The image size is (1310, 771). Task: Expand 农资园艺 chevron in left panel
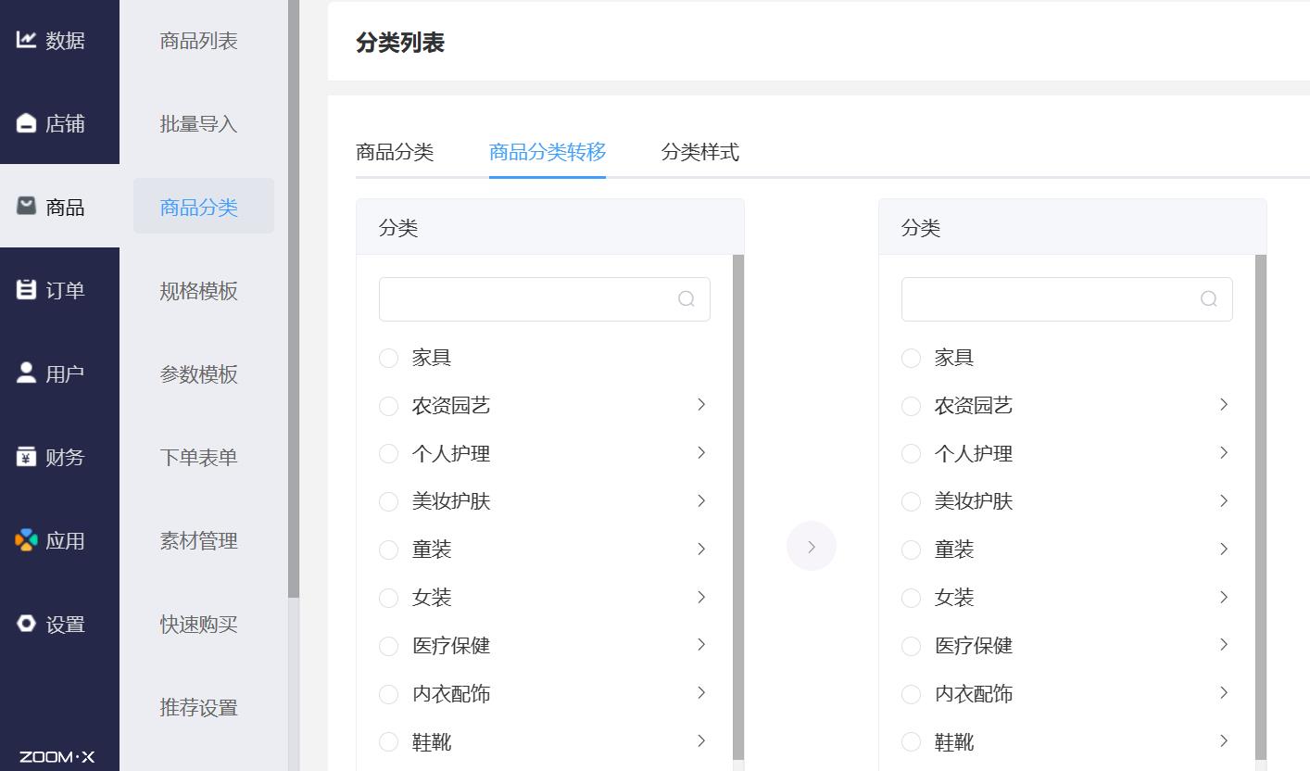point(701,404)
